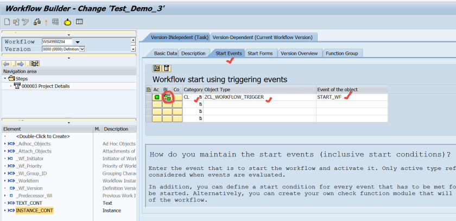
Task: Click the START_WF event cell
Action: 352,97
